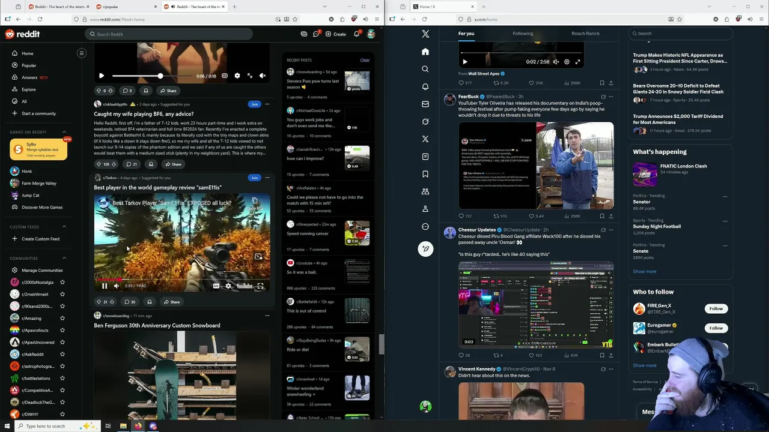Click Create post button in Reddit header

coord(336,34)
